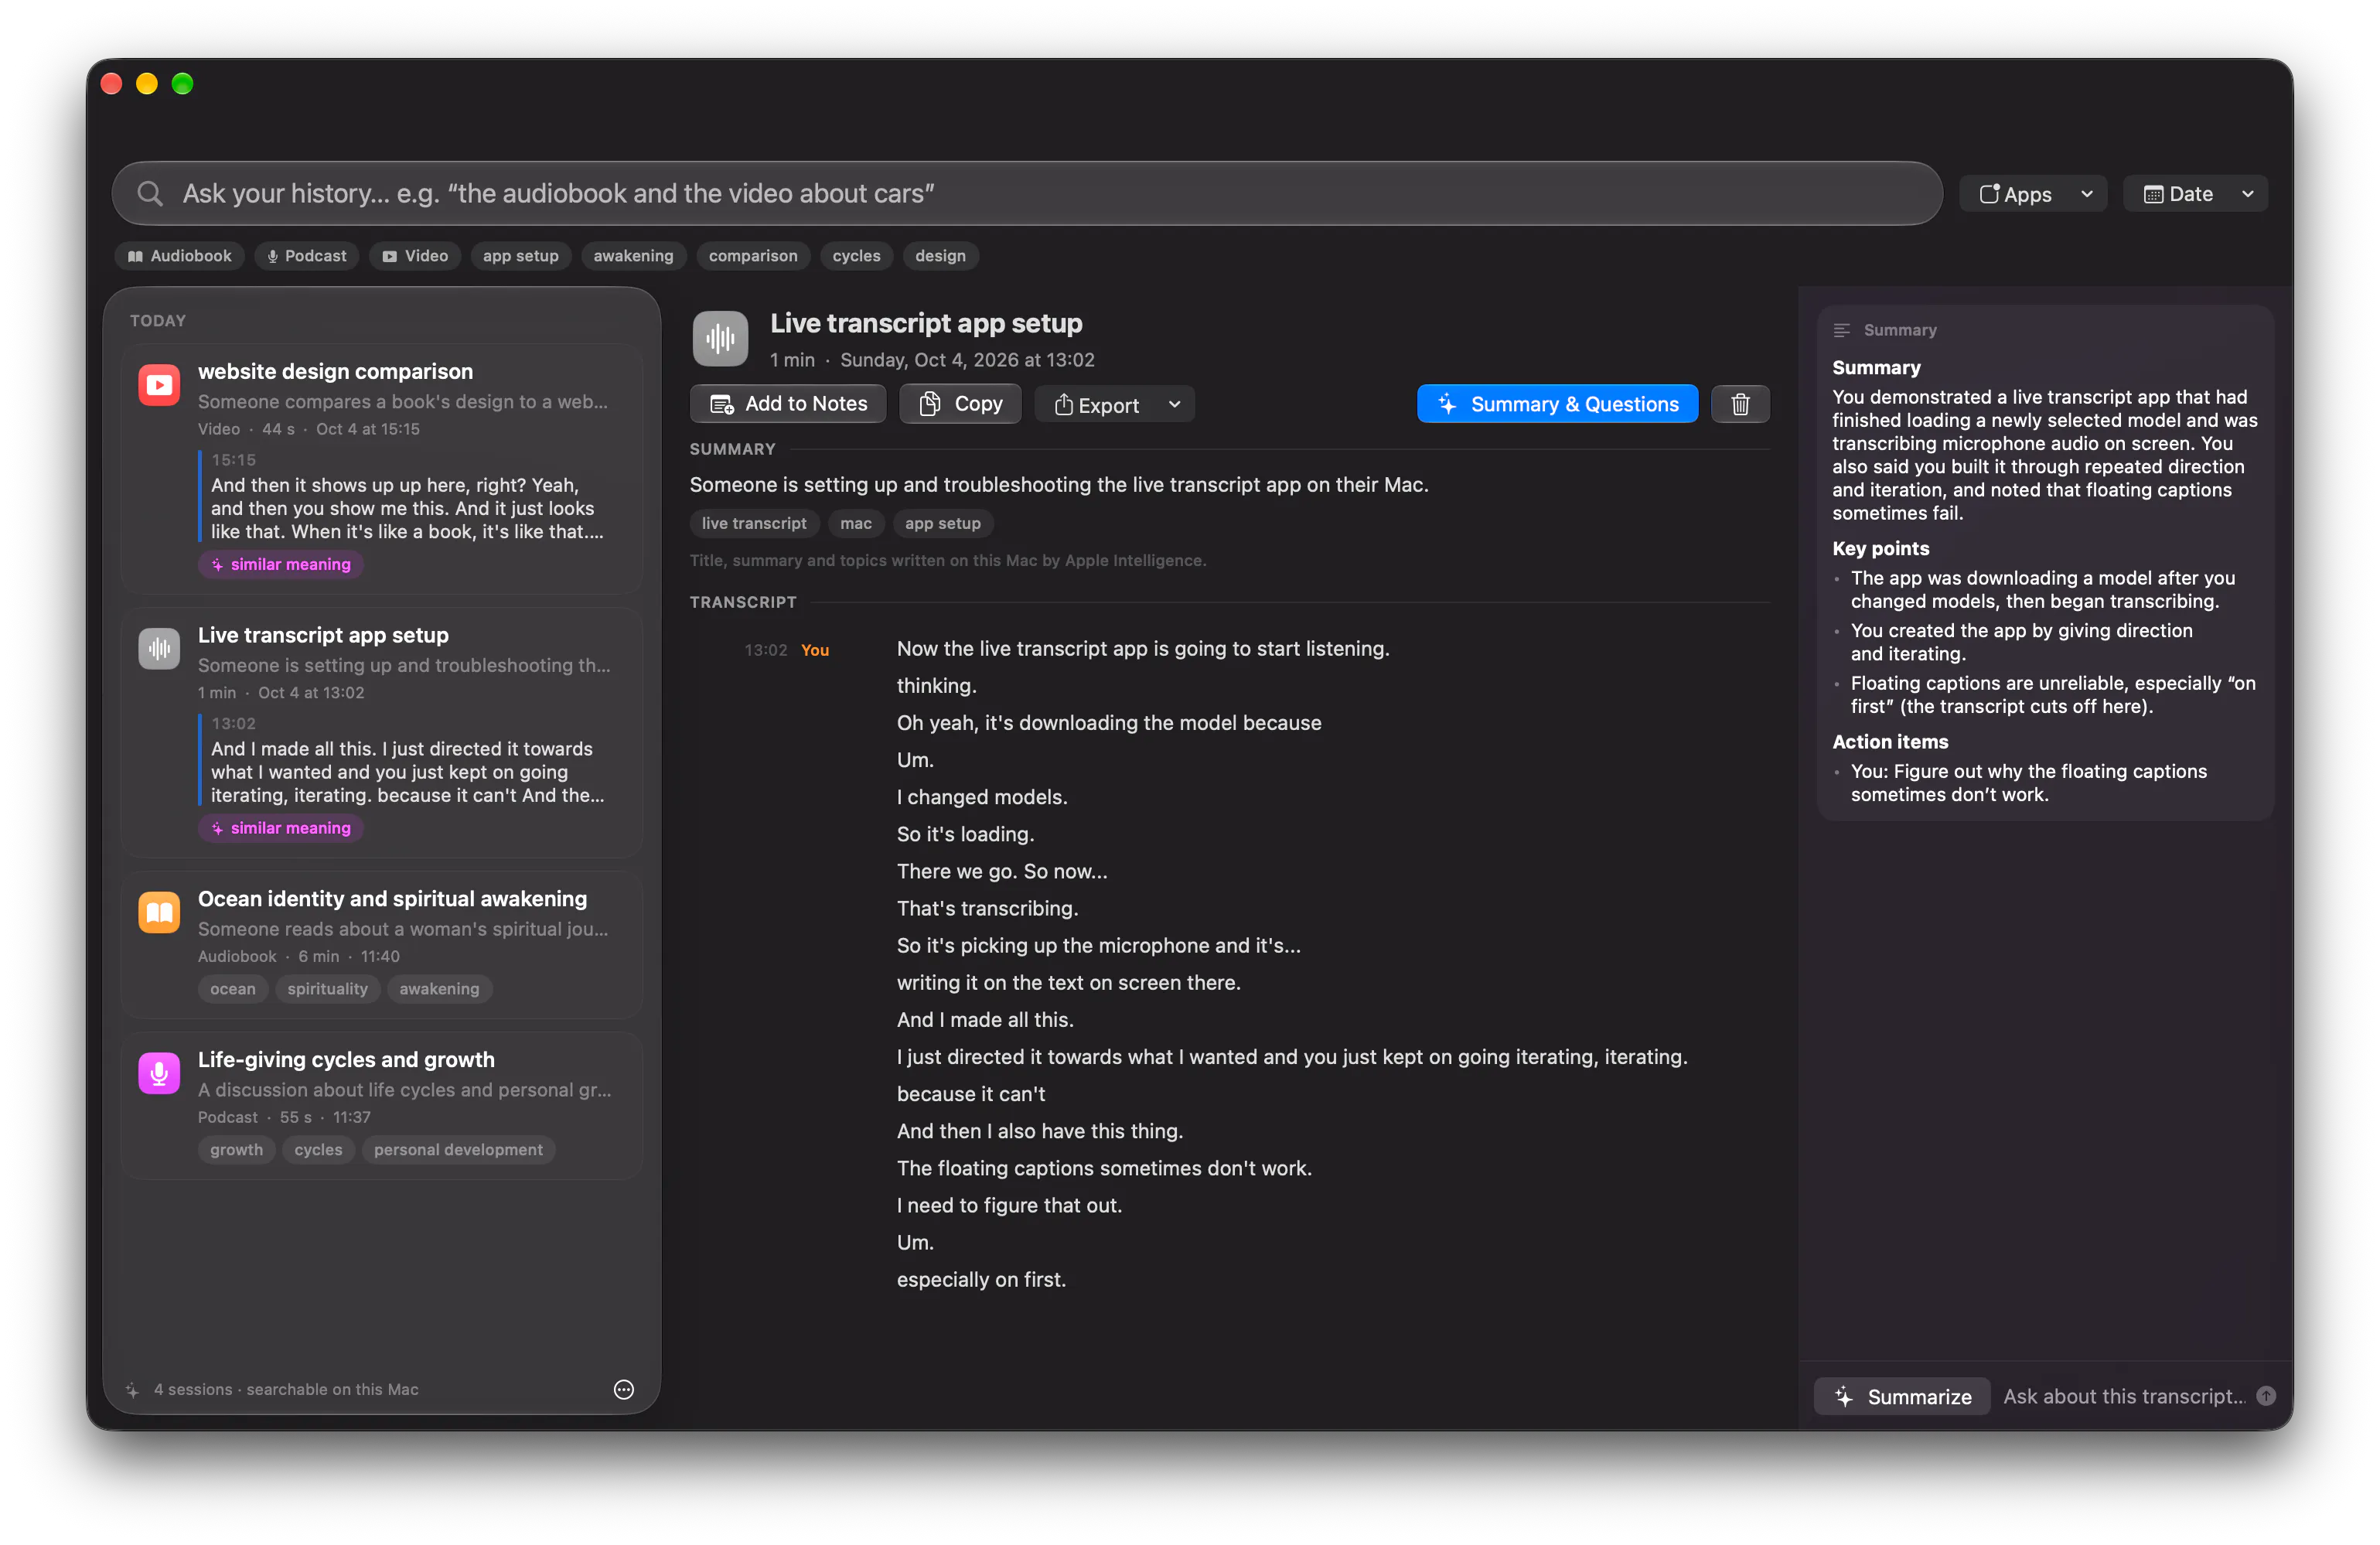Toggle the design filter chip
Image resolution: width=2380 pixels, height=1545 pixels.
tap(940, 256)
